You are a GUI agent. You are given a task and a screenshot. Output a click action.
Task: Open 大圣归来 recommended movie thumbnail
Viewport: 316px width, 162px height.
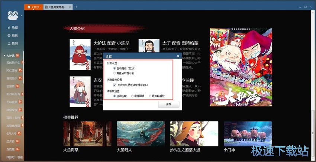click(x=141, y=134)
